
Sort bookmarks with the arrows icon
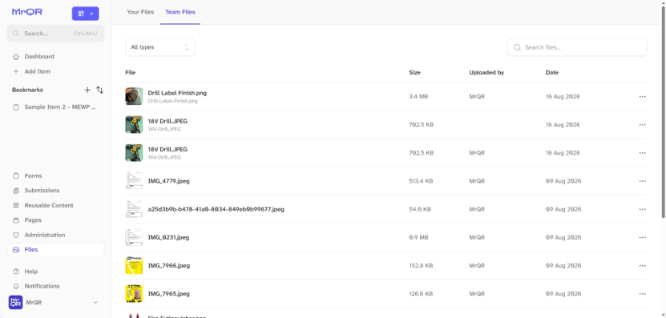(100, 90)
